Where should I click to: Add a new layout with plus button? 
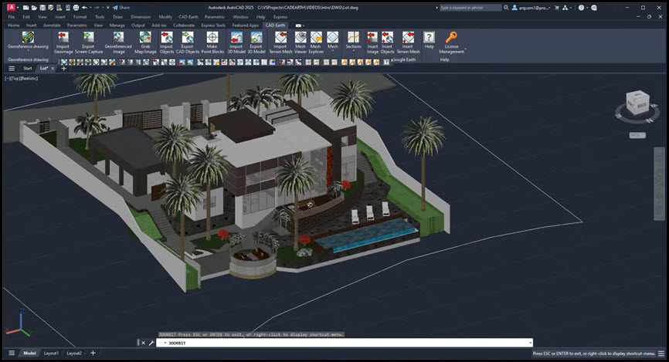pos(93,353)
